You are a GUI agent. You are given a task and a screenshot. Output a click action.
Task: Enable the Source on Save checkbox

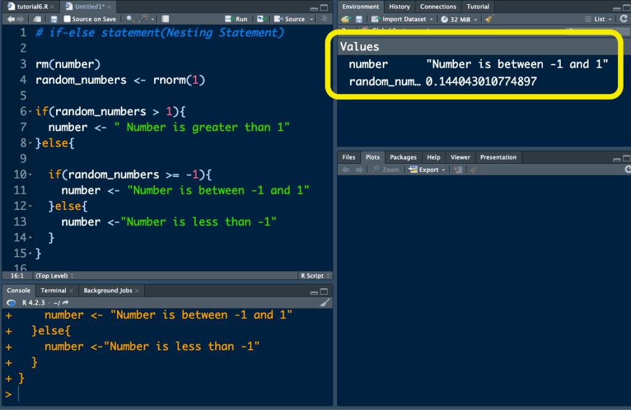tap(68, 19)
